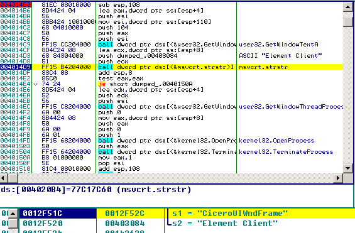Select comment msvcrt.strstr
Viewport: 355px width, 233px height.
(x=263, y=67)
